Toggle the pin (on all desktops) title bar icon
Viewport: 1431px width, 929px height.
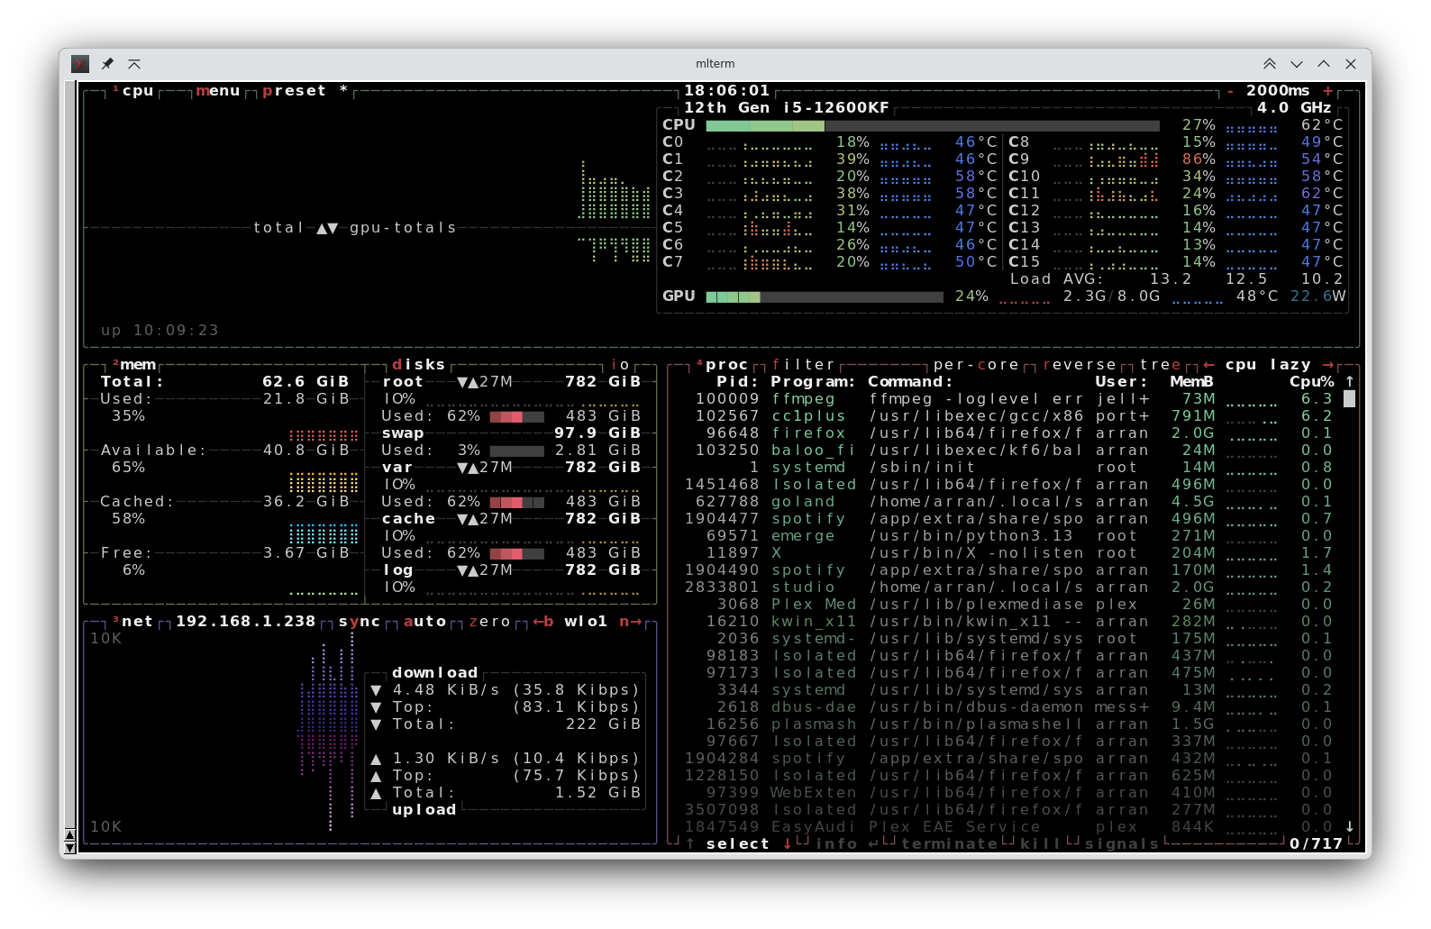(x=107, y=64)
